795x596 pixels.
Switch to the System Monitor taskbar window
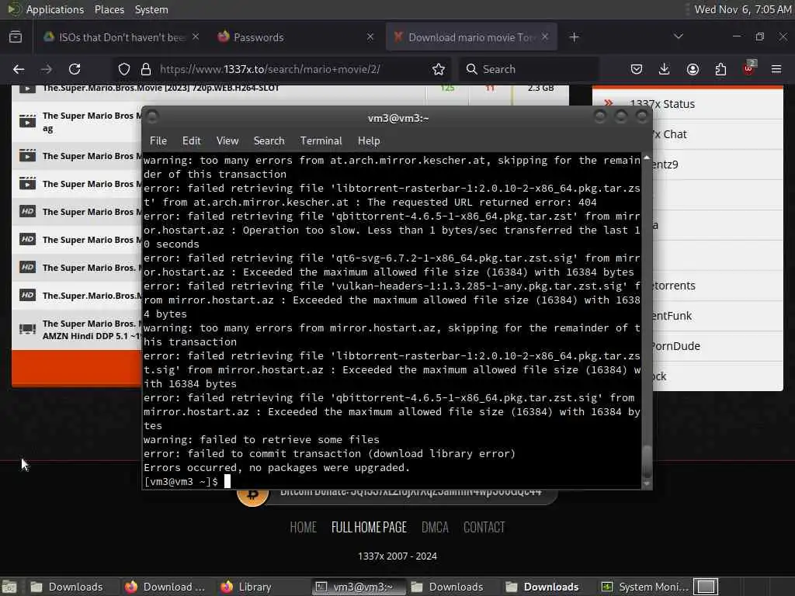point(644,587)
